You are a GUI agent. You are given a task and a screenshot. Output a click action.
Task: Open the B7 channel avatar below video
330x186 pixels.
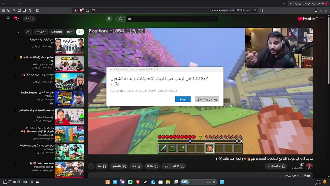(x=309, y=166)
